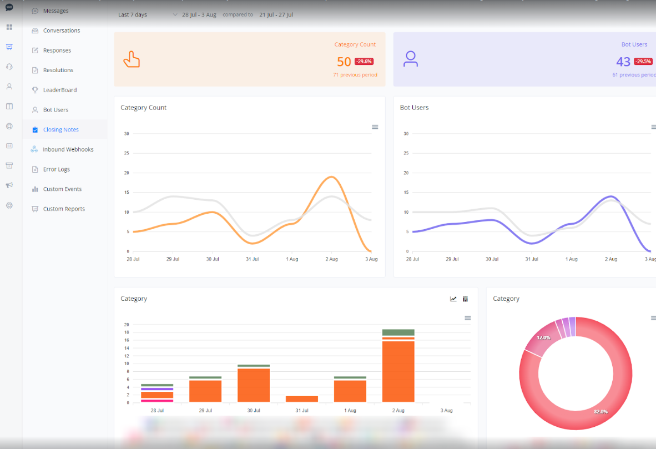Open Custom Reports from the sidebar
The height and width of the screenshot is (449, 656).
64,209
